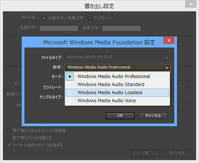Toggle 完了後にパネルからファイルを削除 checkbox

pos(9,131)
